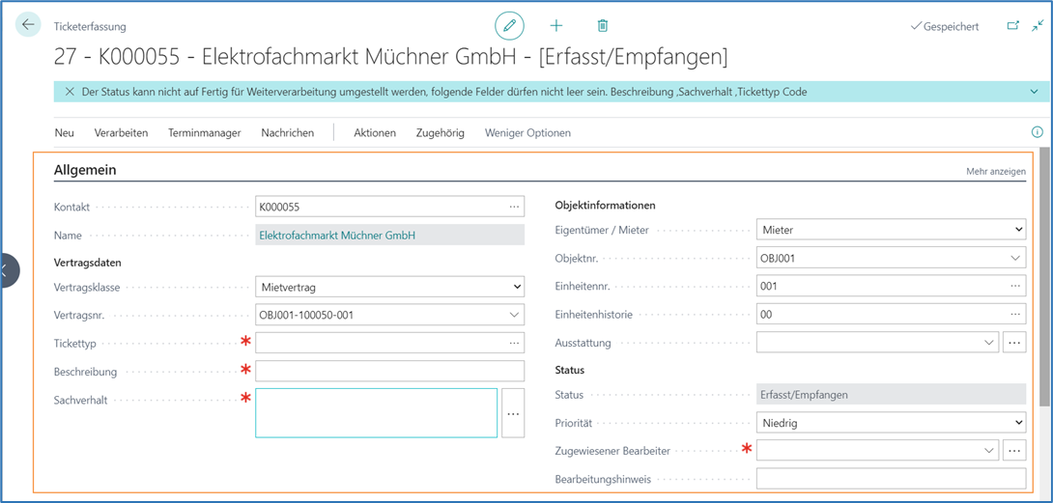Open the Vertragsklasse dropdown
Screen dimensions: 1053x503
(389, 287)
